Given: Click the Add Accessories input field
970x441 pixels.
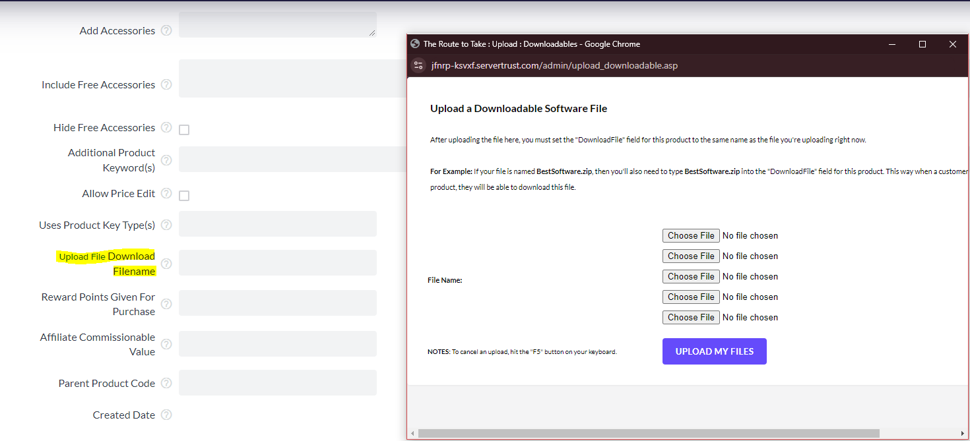Looking at the screenshot, I should coord(277,24).
